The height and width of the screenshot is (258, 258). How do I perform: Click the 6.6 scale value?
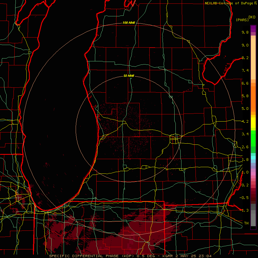pyautogui.click(x=245, y=83)
